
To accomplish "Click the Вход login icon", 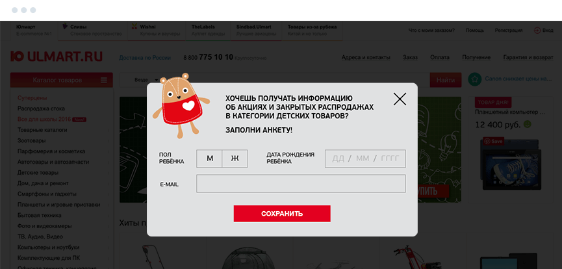I will (537, 31).
